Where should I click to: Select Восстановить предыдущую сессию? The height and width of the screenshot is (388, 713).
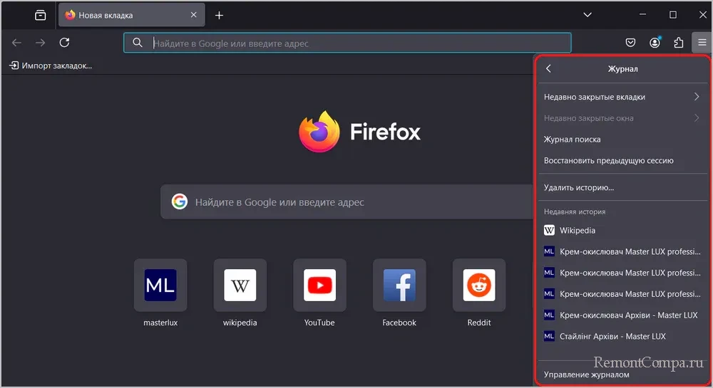pyautogui.click(x=622, y=161)
